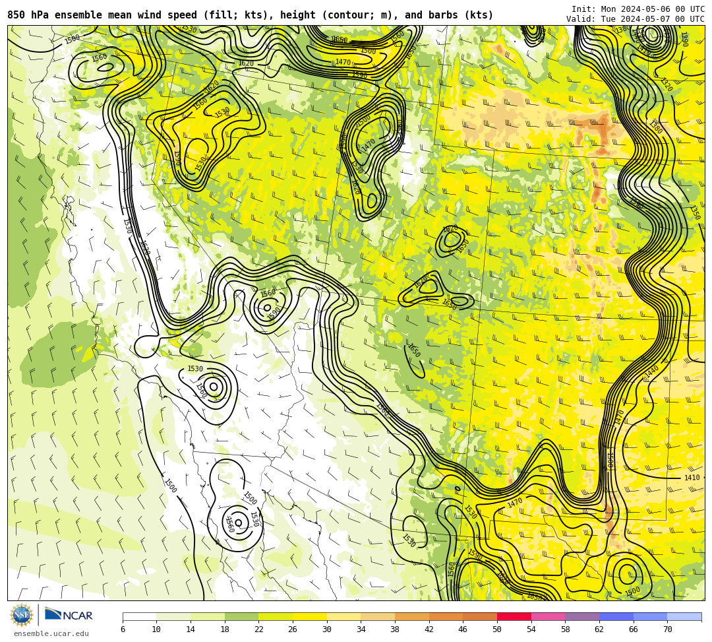Pick the white 6–10 kts colorbar swatch
This screenshot has height=642, width=712.
click(139, 616)
